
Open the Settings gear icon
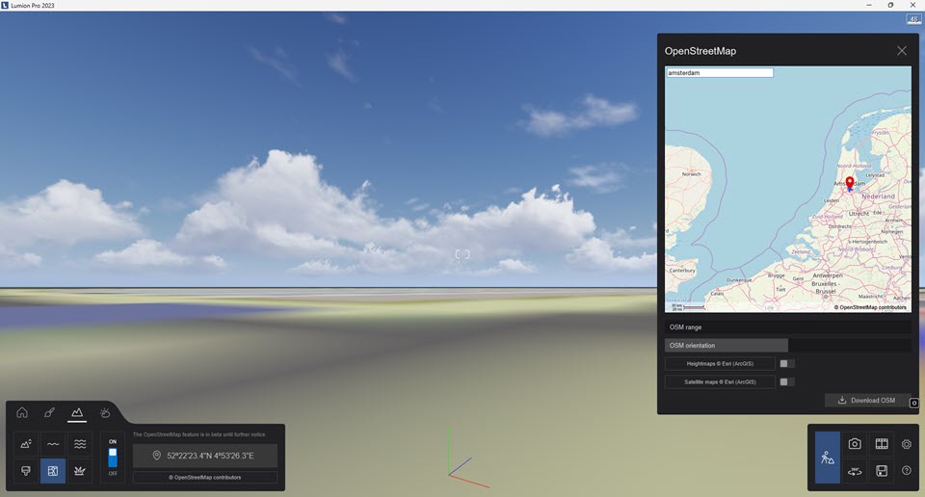tap(907, 444)
